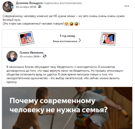Open the three-dots post options menu
This screenshot has width=135, height=129.
pyautogui.click(x=126, y=6)
